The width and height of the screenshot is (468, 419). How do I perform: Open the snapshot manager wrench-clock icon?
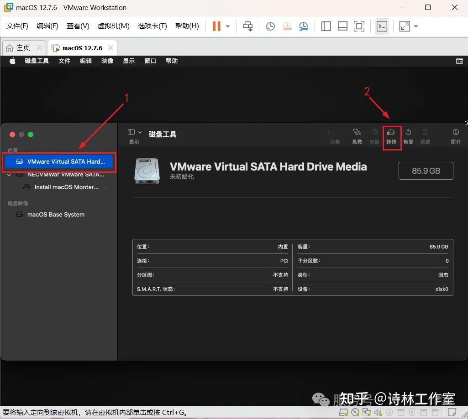coord(303,26)
